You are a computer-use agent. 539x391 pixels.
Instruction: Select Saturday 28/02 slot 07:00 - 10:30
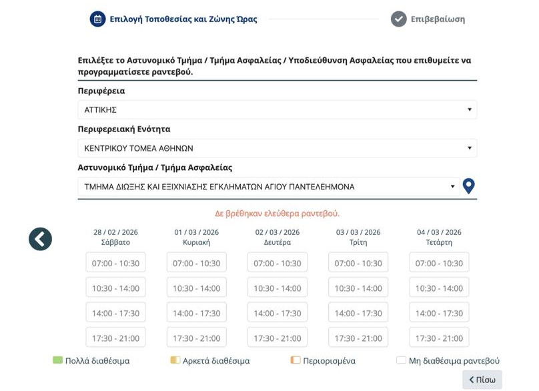click(115, 263)
